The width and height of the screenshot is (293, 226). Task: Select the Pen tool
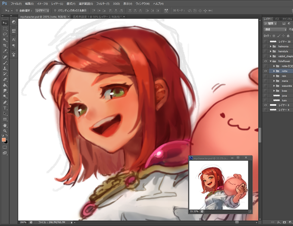pyautogui.click(x=5, y=102)
